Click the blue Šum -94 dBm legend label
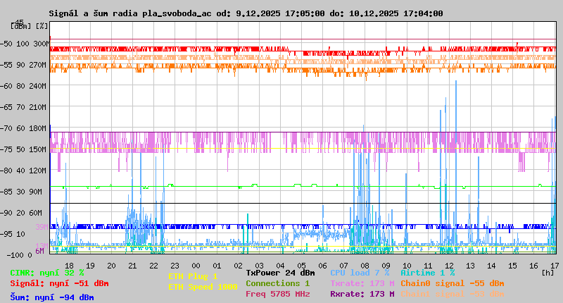 tap(51, 297)
